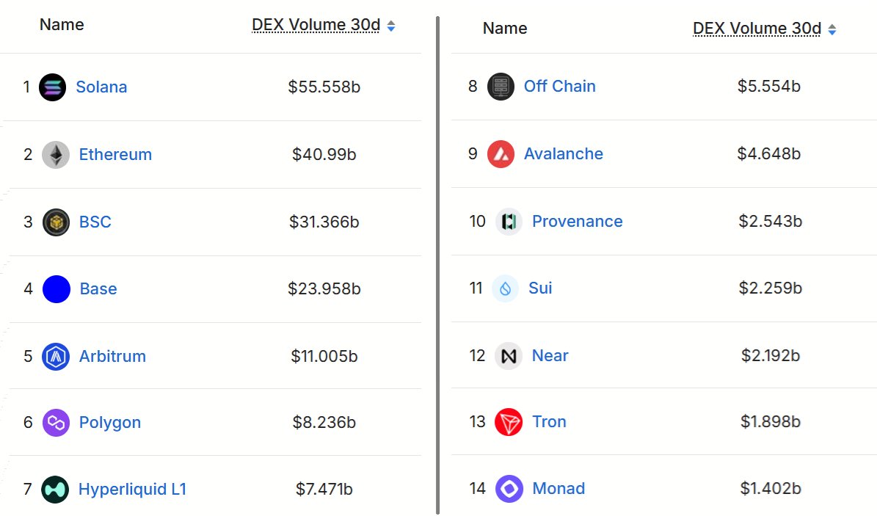
Task: Click the BSC chain icon
Action: point(56,222)
